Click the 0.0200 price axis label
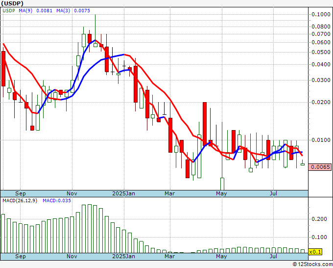This screenshot has width=333, height=268. click(x=321, y=103)
